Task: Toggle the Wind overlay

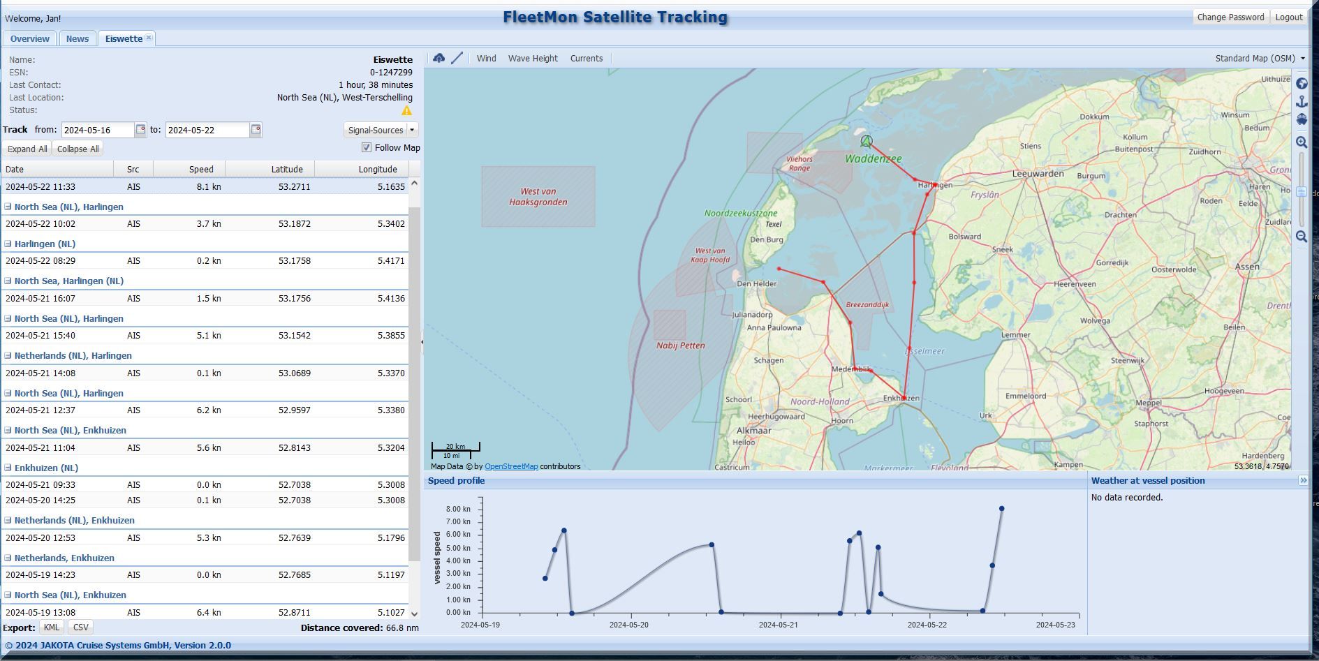Action: (486, 59)
